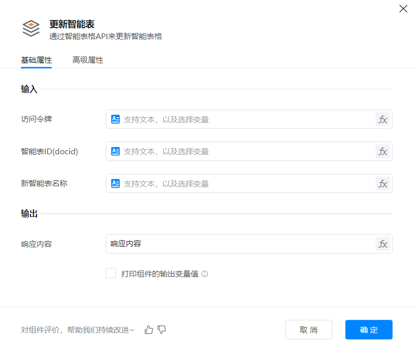Enable 打印组件的输出变量值 checkbox
Image resolution: width=416 pixels, height=346 pixels.
[x=111, y=274]
